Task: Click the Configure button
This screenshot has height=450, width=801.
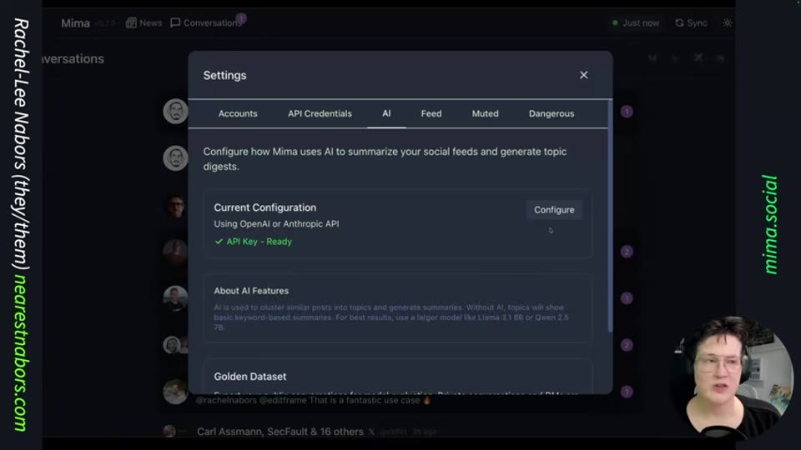Action: point(554,210)
